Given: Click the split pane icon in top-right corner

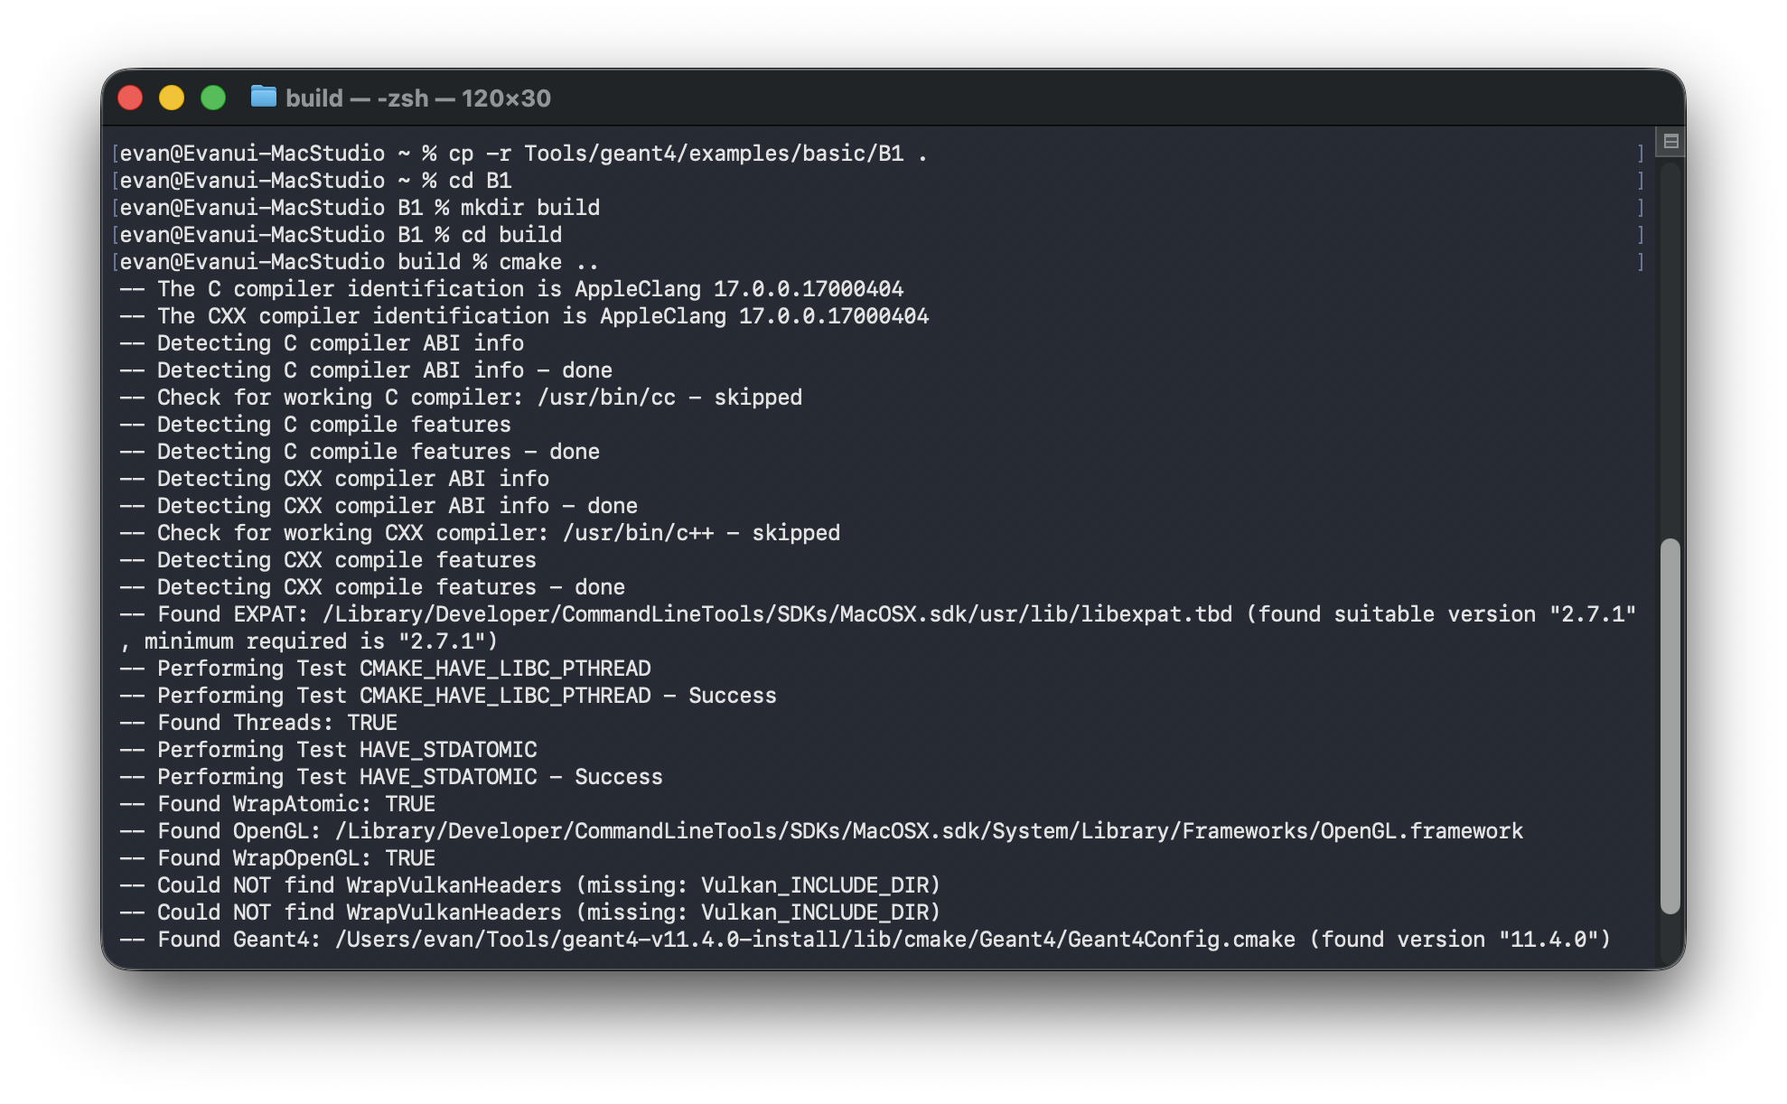Looking at the screenshot, I should (1670, 141).
